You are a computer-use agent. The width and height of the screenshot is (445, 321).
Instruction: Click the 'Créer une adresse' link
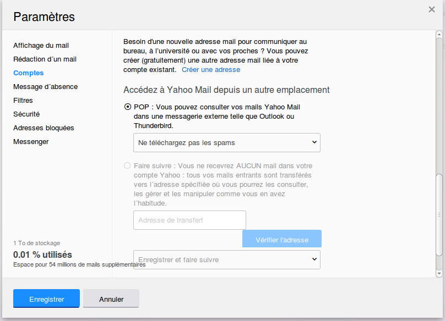(211, 70)
